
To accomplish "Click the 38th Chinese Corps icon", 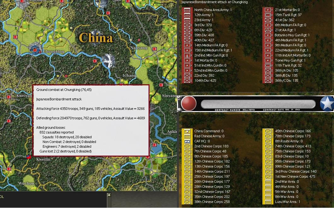I will [x=187, y=202].
